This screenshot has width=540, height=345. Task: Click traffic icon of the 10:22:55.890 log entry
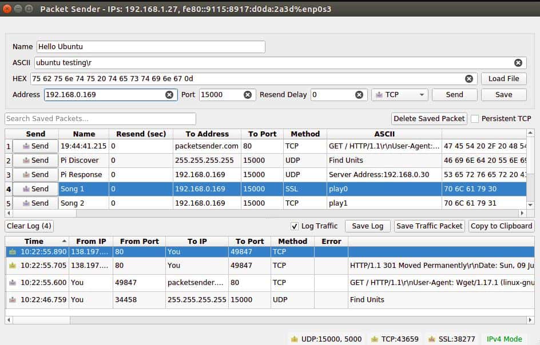(x=13, y=252)
